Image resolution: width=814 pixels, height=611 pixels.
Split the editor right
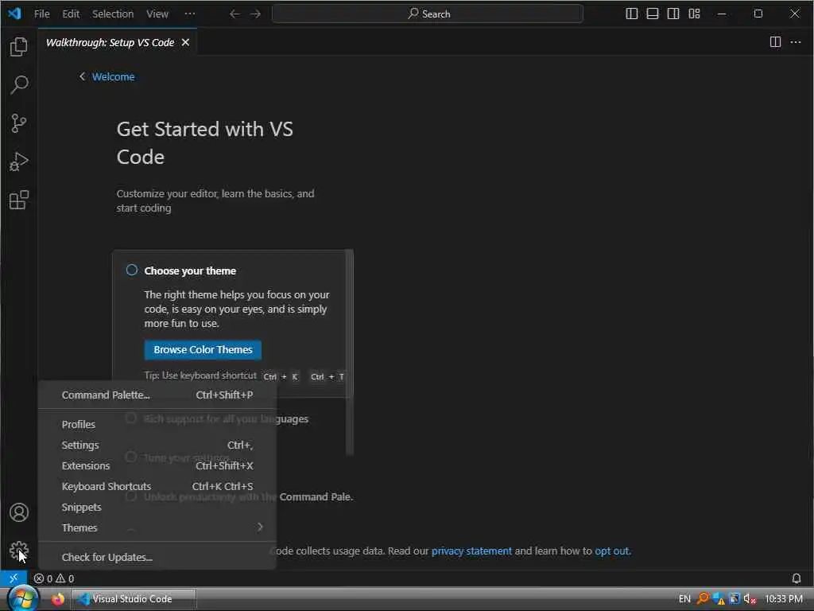pyautogui.click(x=775, y=42)
